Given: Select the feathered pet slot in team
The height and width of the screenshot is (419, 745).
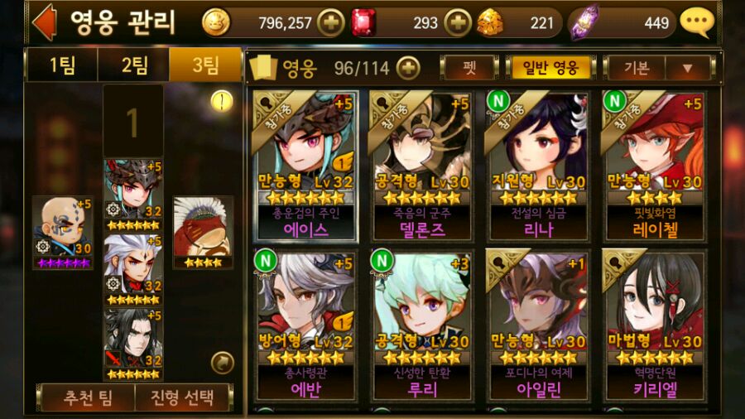Looking at the screenshot, I should [x=203, y=233].
